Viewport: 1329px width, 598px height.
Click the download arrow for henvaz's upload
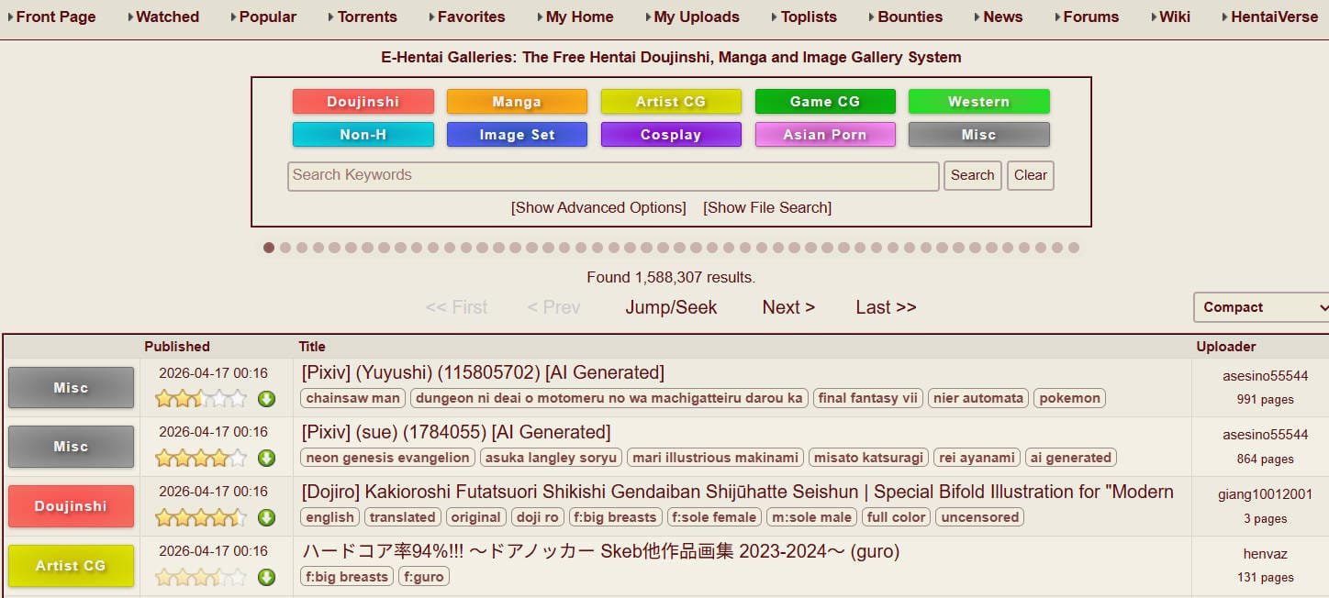pos(266,578)
